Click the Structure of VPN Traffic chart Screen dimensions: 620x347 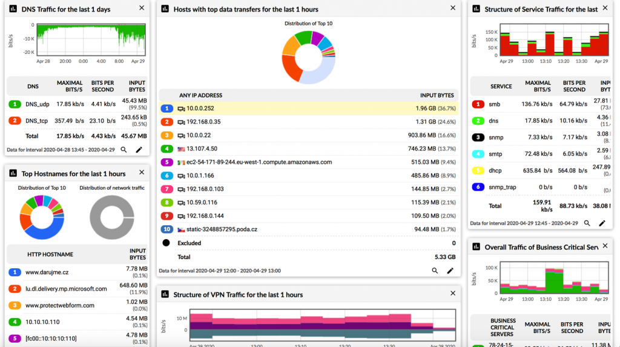pyautogui.click(x=323, y=325)
